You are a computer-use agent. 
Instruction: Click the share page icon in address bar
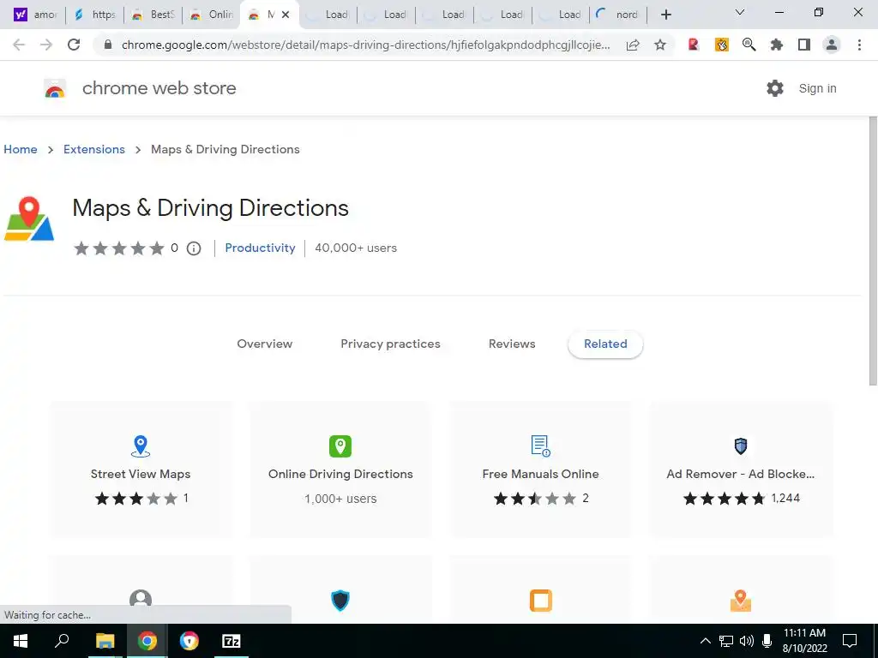633,45
